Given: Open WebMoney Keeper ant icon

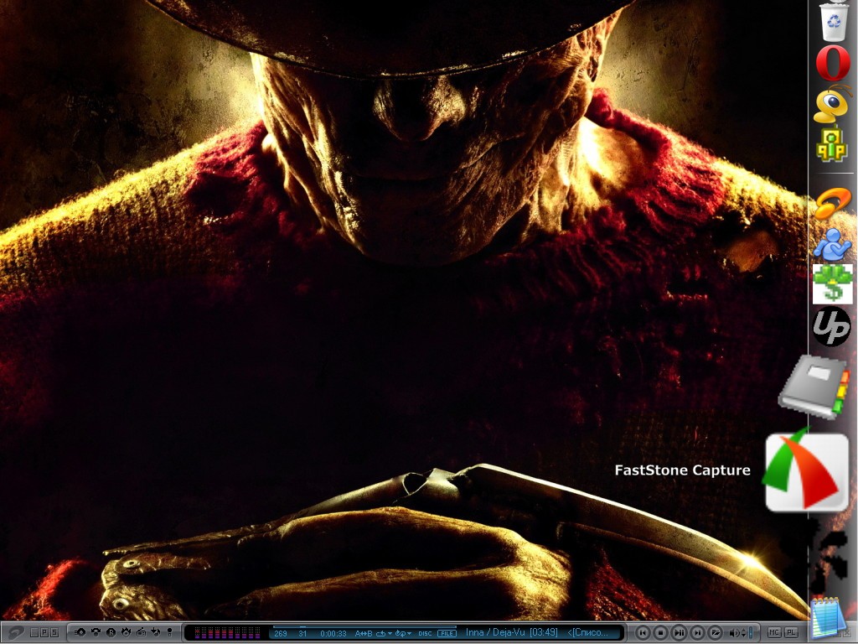Looking at the screenshot, I should pyautogui.click(x=831, y=105).
